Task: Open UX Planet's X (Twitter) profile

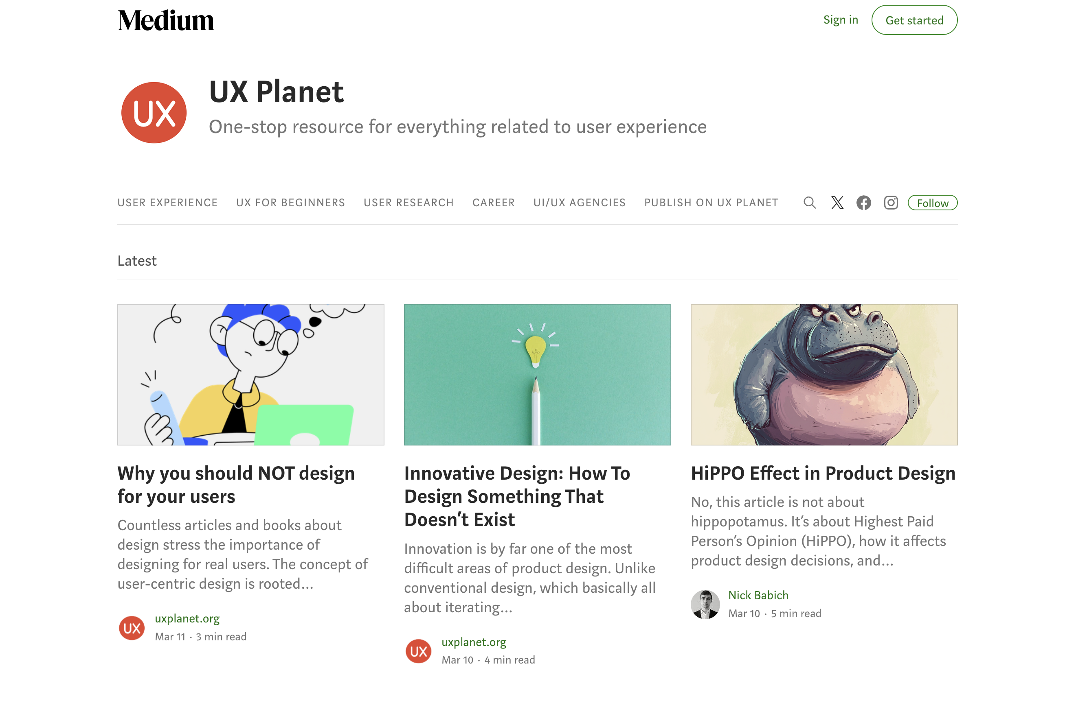Action: tap(837, 203)
